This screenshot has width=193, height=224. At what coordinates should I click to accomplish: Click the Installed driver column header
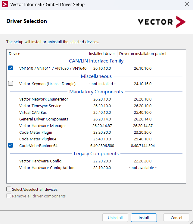tap(102, 53)
